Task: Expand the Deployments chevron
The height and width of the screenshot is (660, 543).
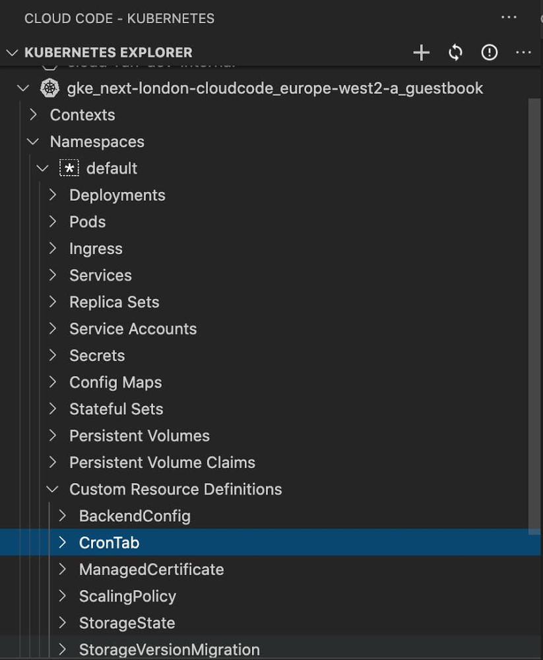Action: 53,195
